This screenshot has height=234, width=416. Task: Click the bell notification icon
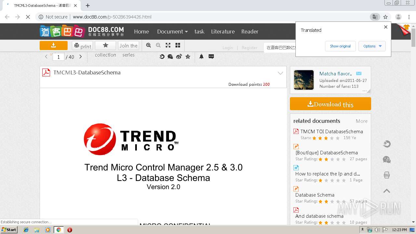pos(201,57)
